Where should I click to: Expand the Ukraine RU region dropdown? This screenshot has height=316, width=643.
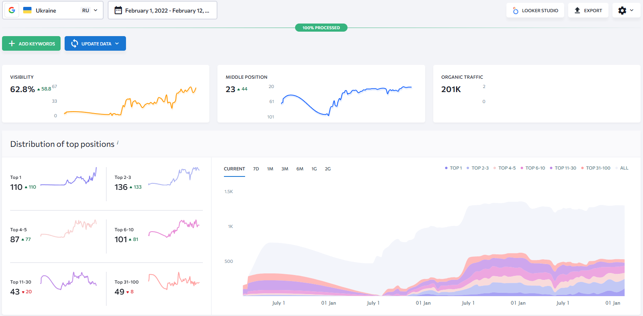coord(96,10)
